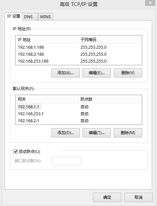Click subnet mask of 192.168.253.186 row
The width and height of the screenshot is (157, 206).
coord(94,61)
